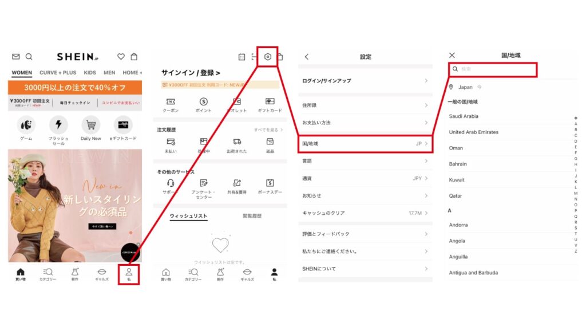This screenshot has height=330, width=586.
Task: Switch to the 閲覧履歴 tab
Action: pos(252,216)
